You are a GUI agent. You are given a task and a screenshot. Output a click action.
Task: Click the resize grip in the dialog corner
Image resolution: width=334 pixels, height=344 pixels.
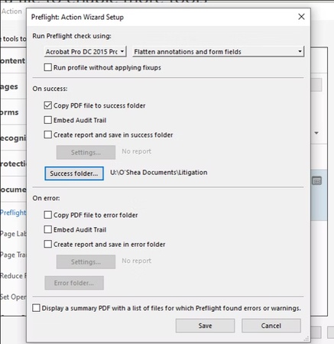pos(306,339)
